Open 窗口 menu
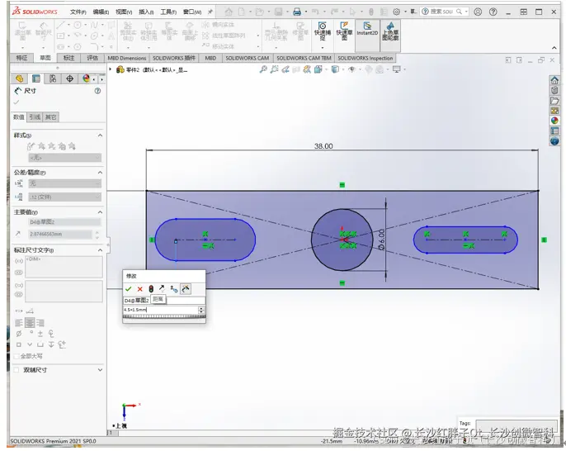 (x=192, y=12)
